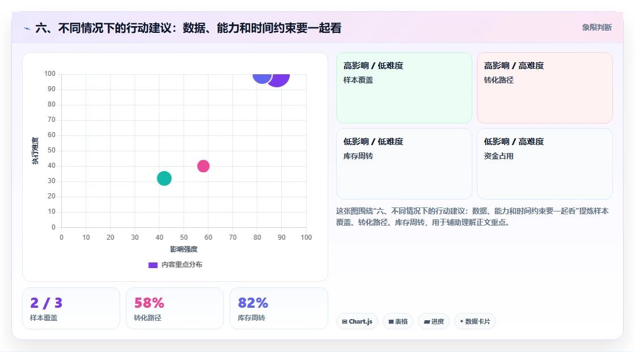
Task: Click the 2 / 3 样本覆盖 stat card
Action: coord(71,309)
